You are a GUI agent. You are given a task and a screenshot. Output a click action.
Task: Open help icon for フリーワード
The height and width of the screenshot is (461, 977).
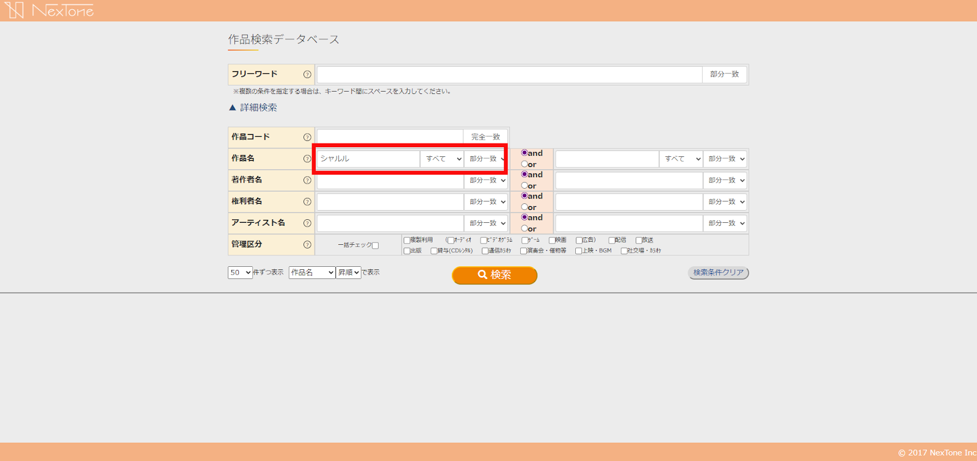point(307,74)
